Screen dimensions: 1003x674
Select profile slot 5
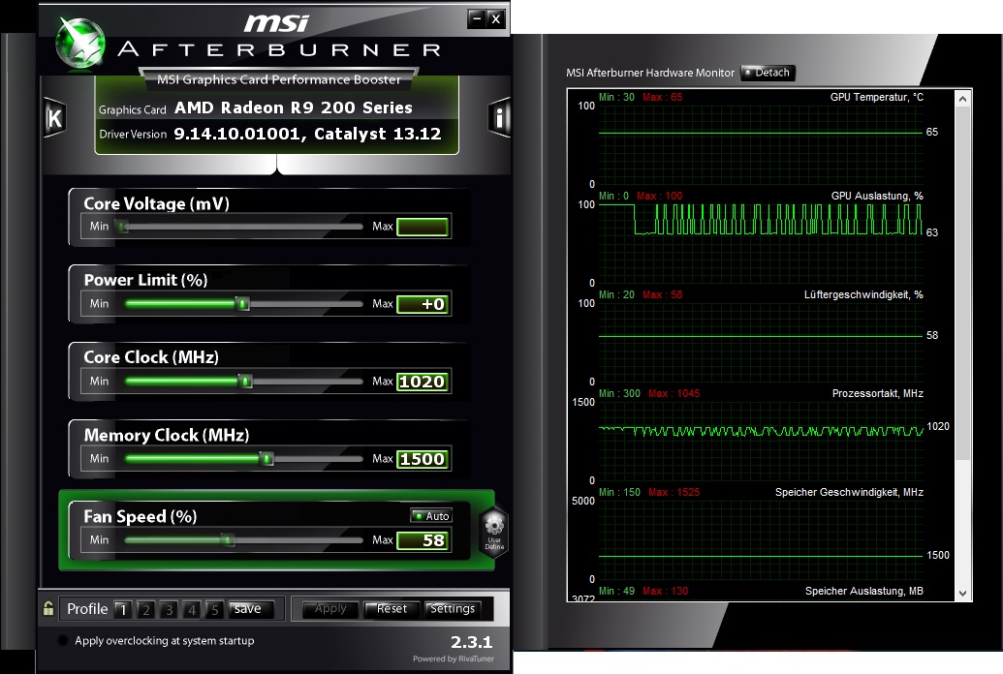(x=214, y=609)
